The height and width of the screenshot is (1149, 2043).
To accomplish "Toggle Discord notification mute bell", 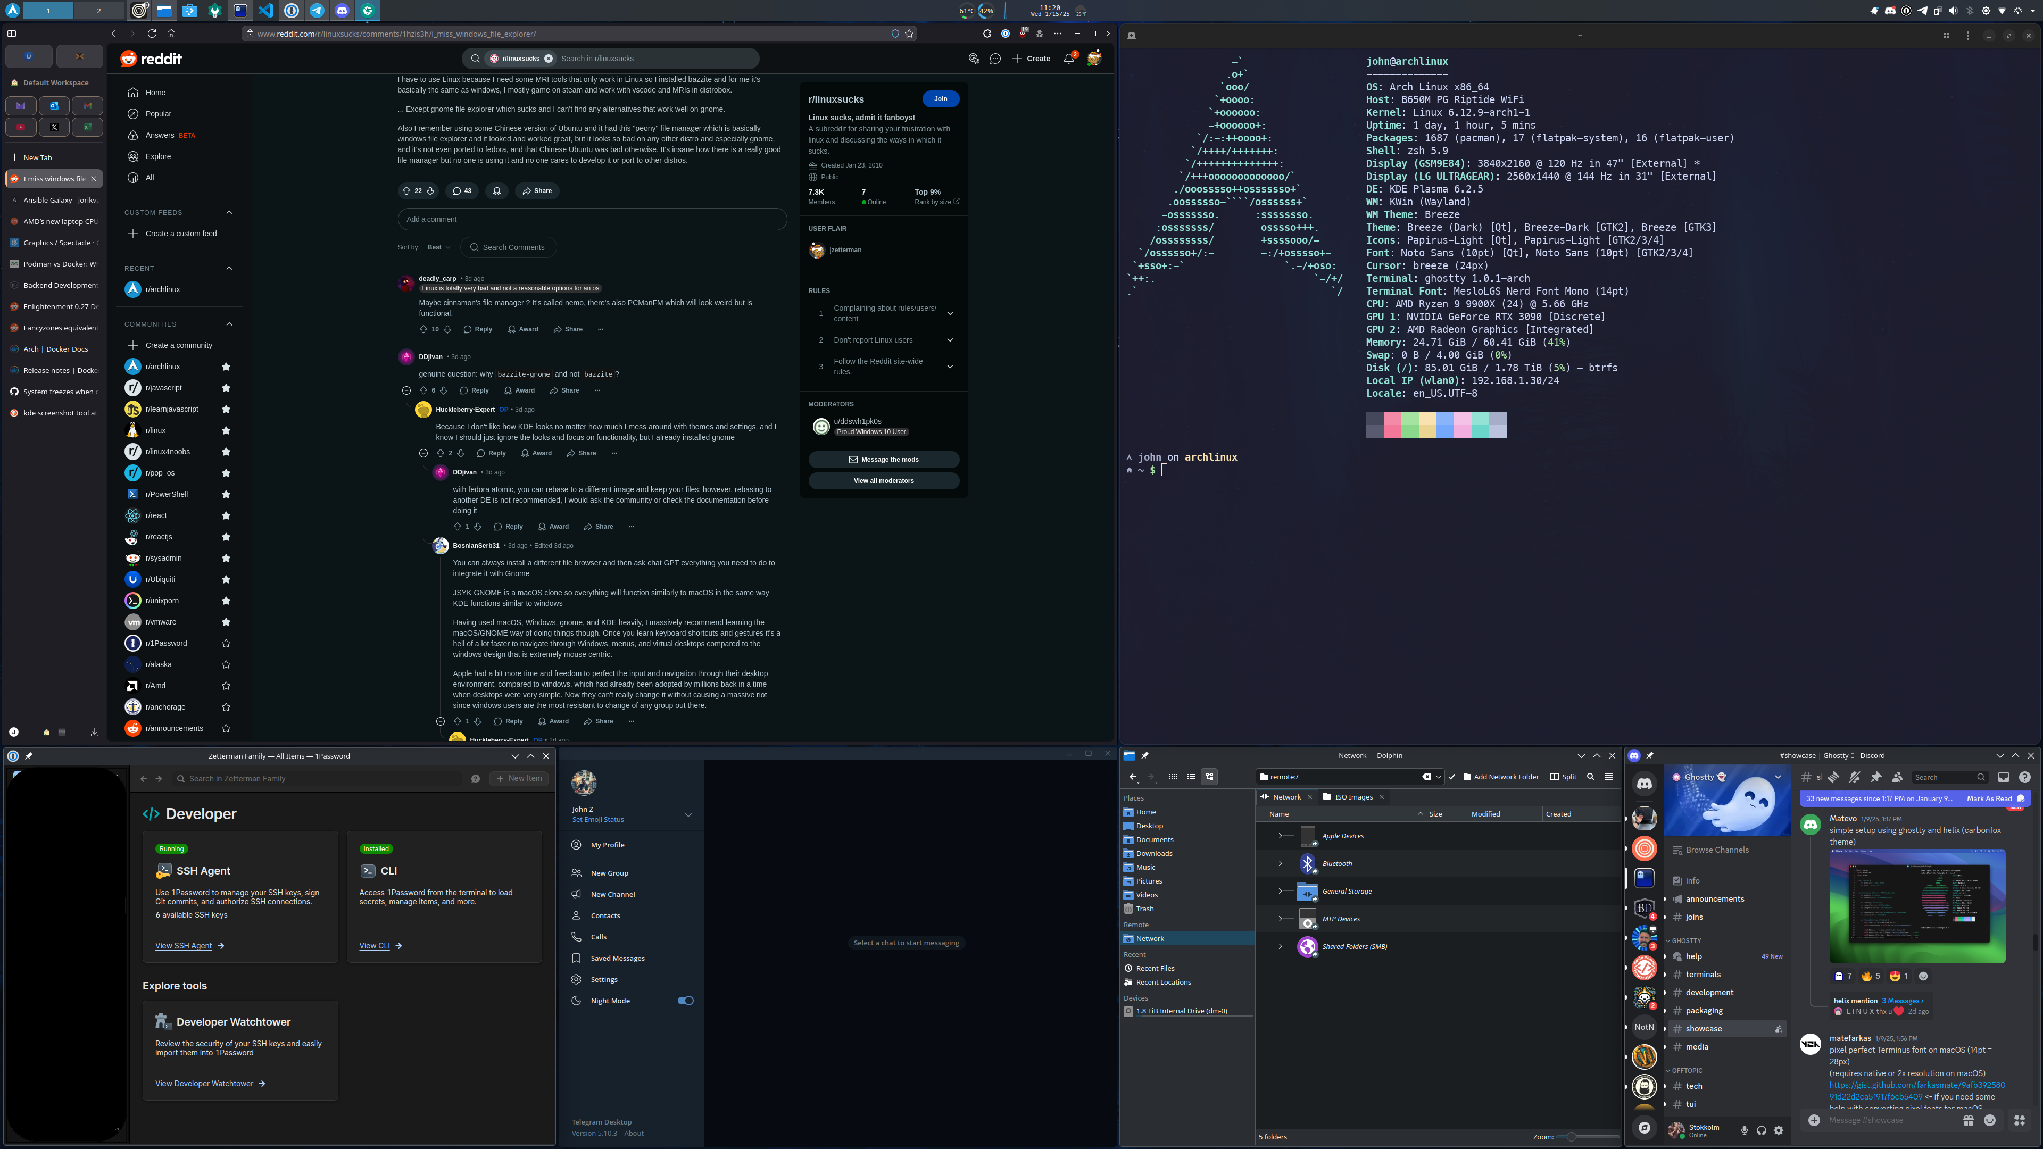I will coord(1854,777).
